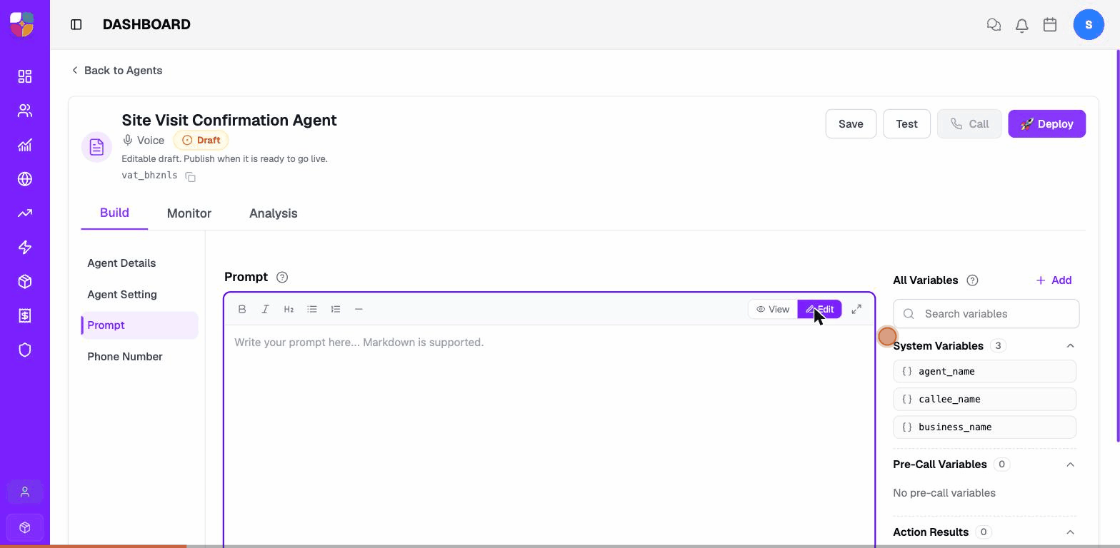Click the Call button

(969, 124)
